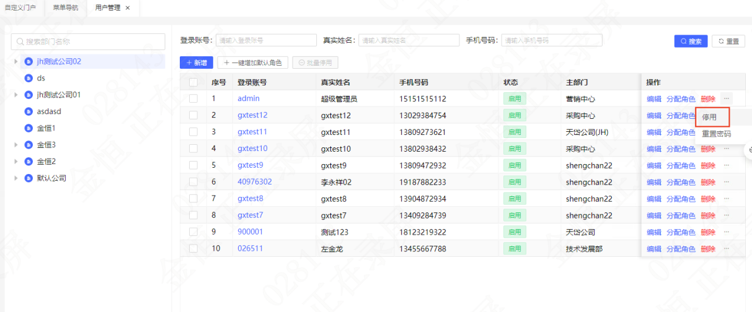Image resolution: width=752 pixels, height=312 pixels.
Task: Open more actions for gxtest10 row
Action: 727,149
